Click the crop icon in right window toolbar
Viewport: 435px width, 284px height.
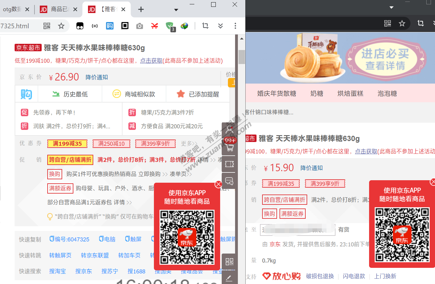421,23
